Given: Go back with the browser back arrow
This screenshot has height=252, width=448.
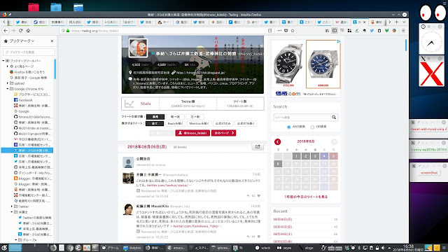Looking at the screenshot, I should point(6,31).
